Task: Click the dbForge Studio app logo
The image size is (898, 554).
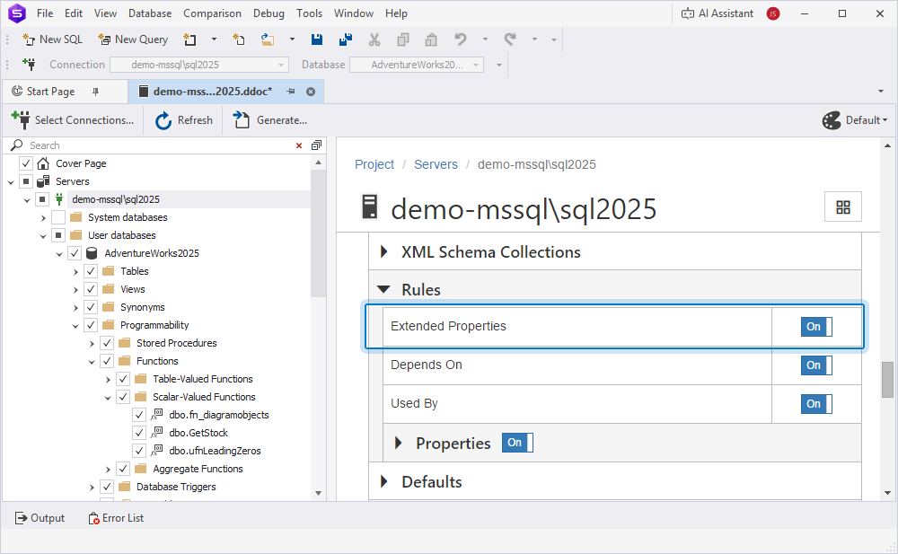Action: [16, 13]
